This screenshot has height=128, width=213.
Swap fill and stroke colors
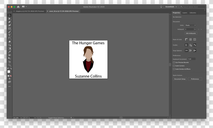[11, 68]
